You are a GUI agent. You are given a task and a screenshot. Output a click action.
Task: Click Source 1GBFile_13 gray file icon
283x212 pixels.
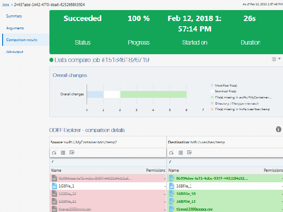coord(54,202)
